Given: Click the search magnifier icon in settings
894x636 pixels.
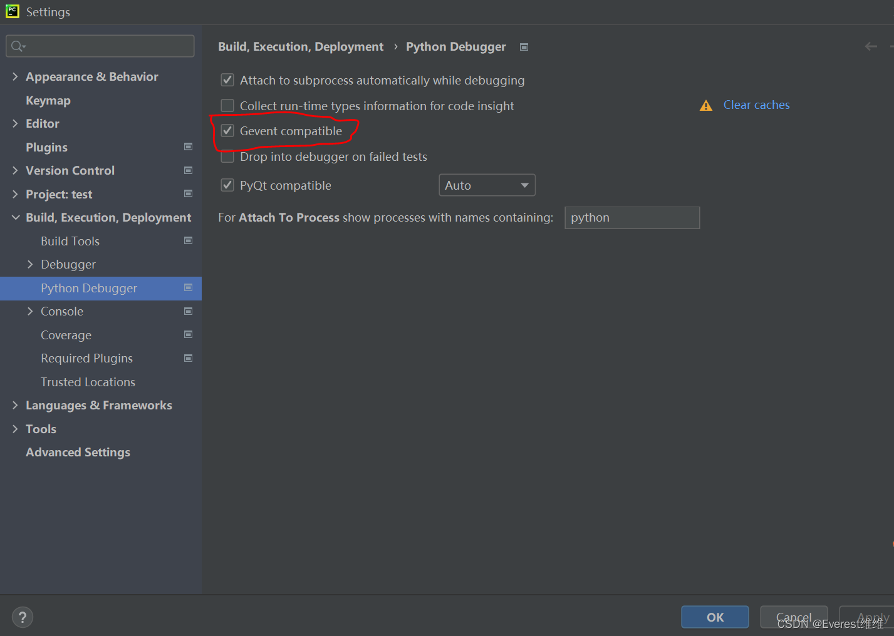Looking at the screenshot, I should (x=18, y=46).
